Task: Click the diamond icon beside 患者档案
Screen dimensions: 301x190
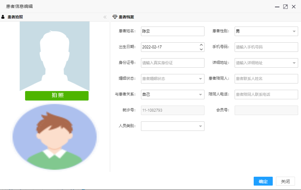Action: [115, 17]
